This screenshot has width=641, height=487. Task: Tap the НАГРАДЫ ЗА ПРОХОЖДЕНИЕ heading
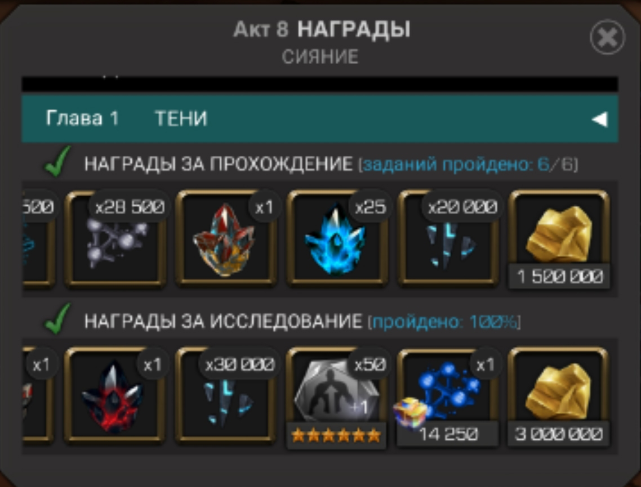pos(219,164)
